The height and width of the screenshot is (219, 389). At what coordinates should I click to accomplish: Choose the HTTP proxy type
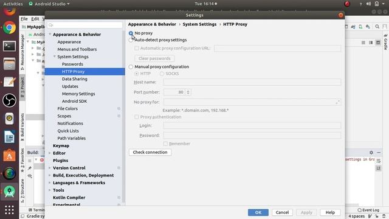pyautogui.click(x=136, y=74)
